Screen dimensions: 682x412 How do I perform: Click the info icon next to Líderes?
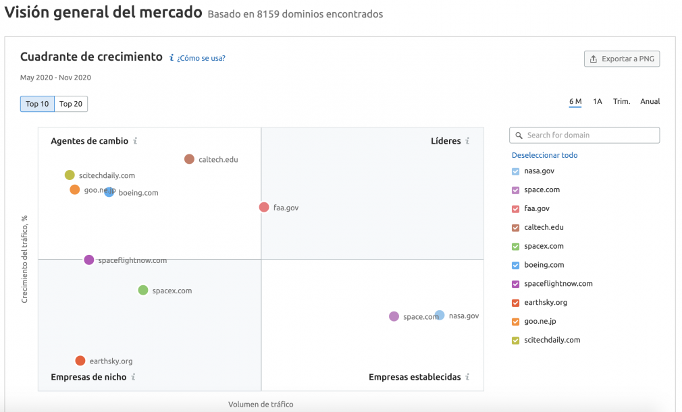(x=467, y=141)
